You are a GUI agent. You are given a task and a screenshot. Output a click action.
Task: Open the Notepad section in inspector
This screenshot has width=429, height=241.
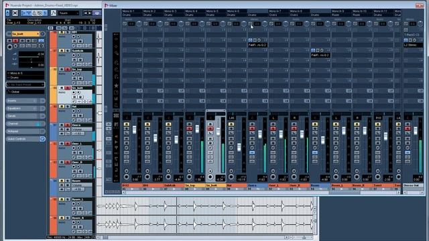tap(25, 131)
